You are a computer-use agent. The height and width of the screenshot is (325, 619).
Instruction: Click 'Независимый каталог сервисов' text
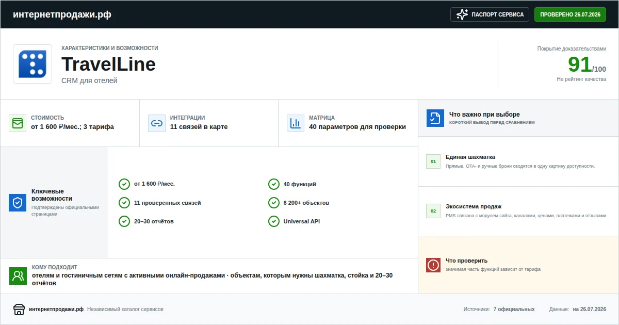pyautogui.click(x=125, y=310)
